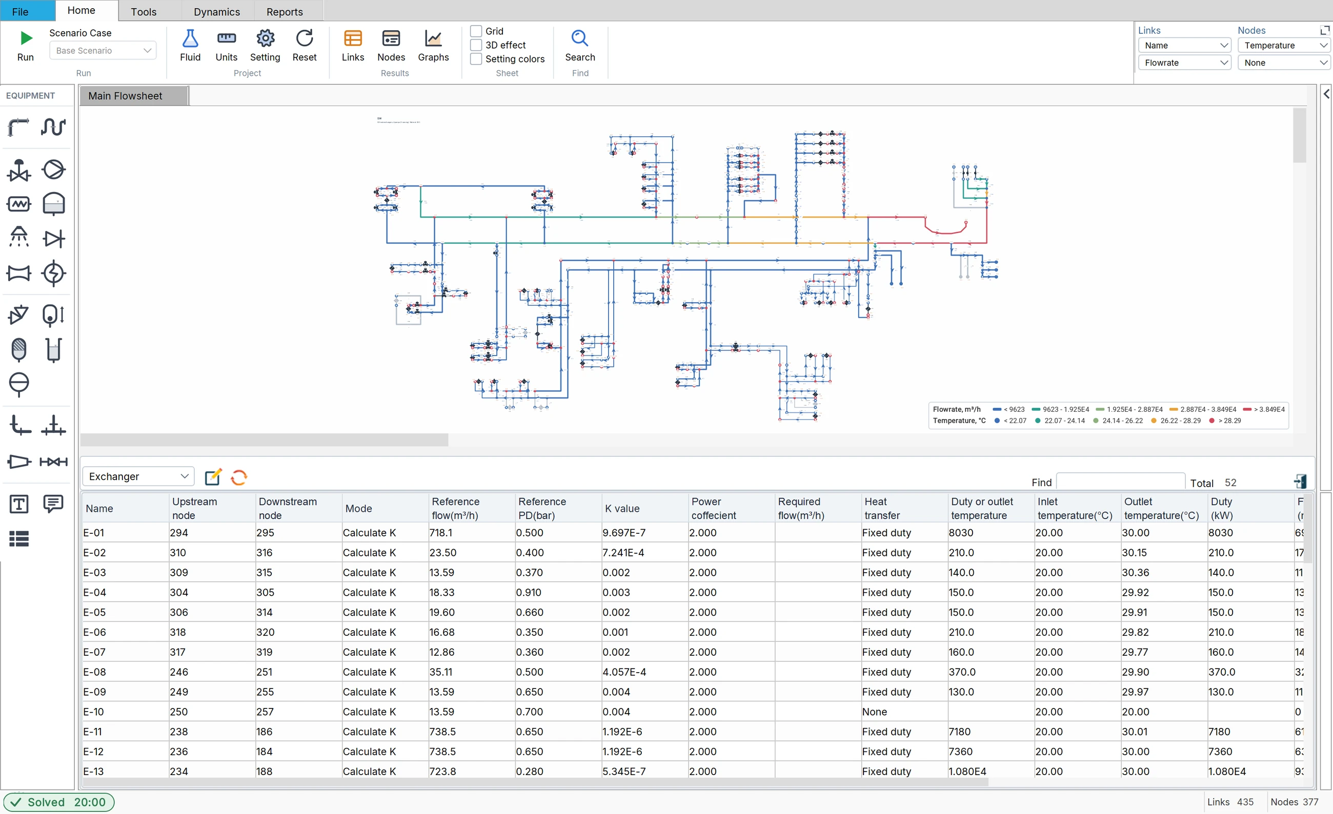Open the Links Flowrate dropdown
Image resolution: width=1333 pixels, height=814 pixels.
tap(1185, 62)
